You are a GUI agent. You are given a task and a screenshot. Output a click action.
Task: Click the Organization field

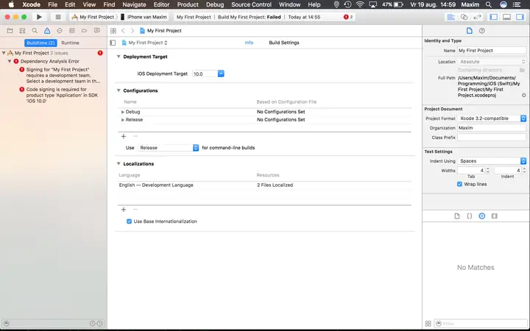[x=492, y=128]
